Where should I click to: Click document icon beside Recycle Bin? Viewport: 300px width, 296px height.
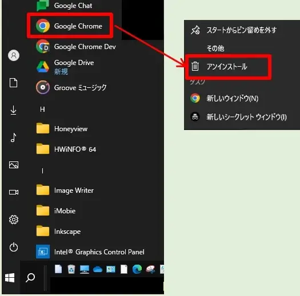click(x=58, y=269)
